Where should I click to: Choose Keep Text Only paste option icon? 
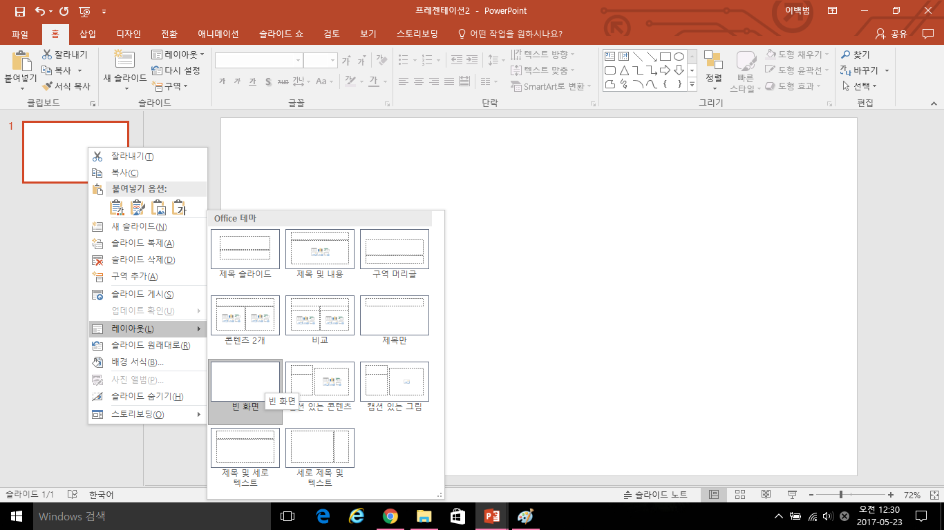coord(180,207)
